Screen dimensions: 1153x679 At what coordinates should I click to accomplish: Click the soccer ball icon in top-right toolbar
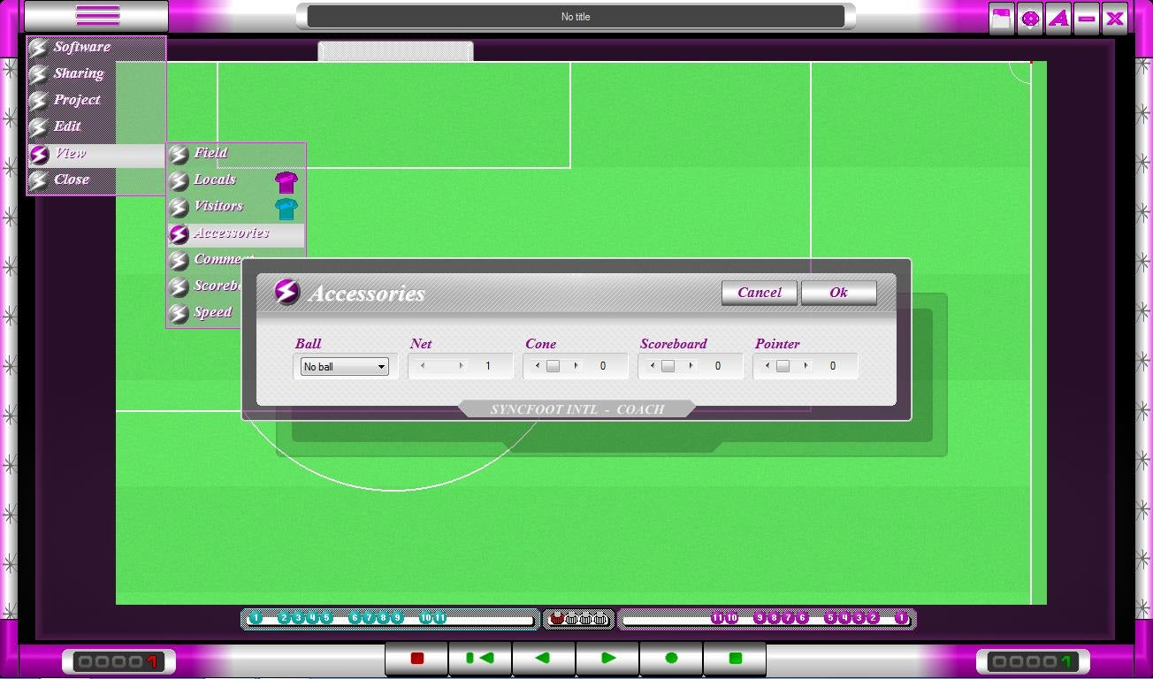point(1030,19)
